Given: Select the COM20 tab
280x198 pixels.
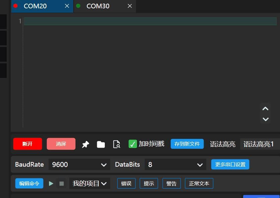Looking at the screenshot, I should coord(35,6).
